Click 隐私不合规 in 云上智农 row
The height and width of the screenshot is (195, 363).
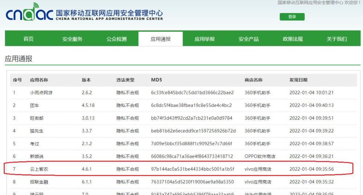(x=127, y=169)
